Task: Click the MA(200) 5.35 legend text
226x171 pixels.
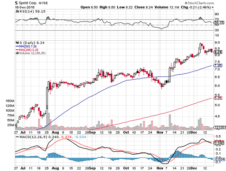Action: [29, 50]
